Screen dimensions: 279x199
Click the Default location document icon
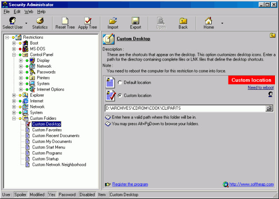click(x=110, y=82)
